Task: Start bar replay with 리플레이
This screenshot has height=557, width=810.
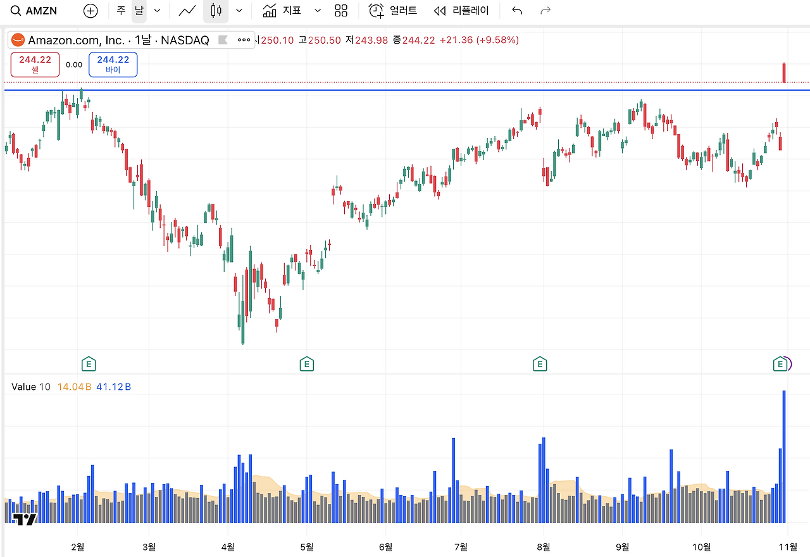Action: tap(462, 11)
